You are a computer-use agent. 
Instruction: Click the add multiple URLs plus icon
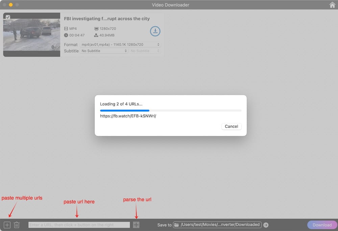tap(7, 225)
